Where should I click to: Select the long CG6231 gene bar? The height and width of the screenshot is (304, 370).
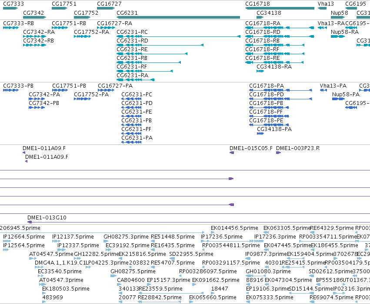coord(178,17)
